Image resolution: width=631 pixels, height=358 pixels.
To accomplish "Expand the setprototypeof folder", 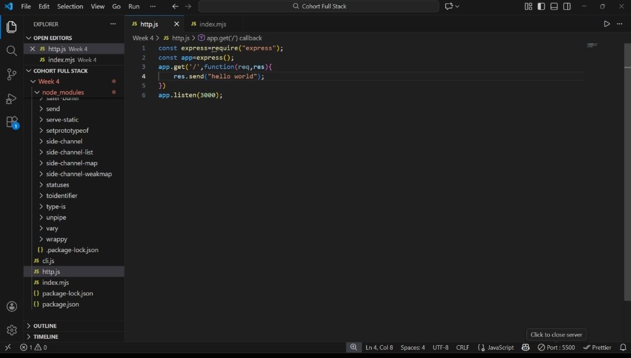I will (74, 131).
